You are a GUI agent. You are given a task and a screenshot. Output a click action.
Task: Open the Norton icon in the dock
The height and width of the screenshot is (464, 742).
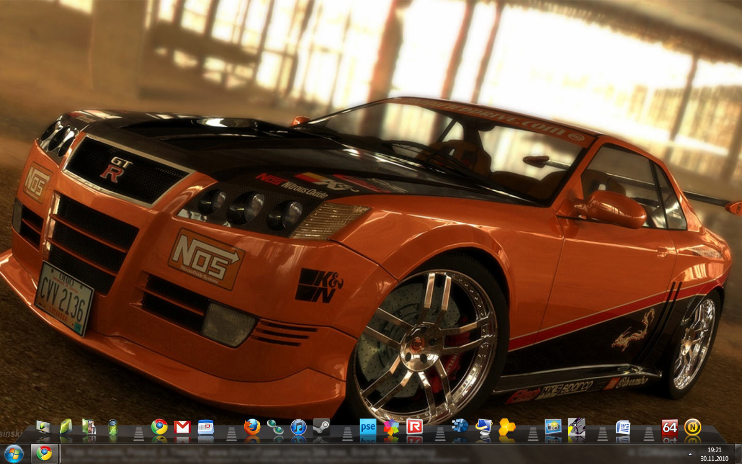pyautogui.click(x=693, y=427)
